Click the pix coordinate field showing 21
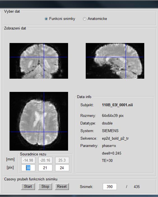Screen dimensions: 158x197 tap(45, 168)
